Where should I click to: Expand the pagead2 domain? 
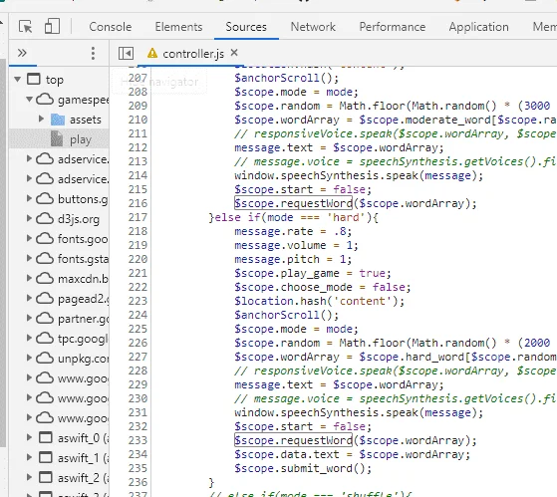[30, 298]
